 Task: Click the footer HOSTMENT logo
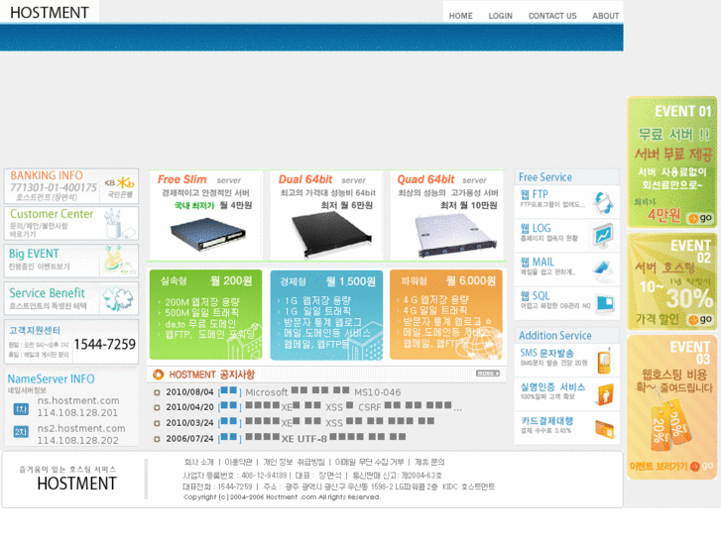click(x=76, y=484)
